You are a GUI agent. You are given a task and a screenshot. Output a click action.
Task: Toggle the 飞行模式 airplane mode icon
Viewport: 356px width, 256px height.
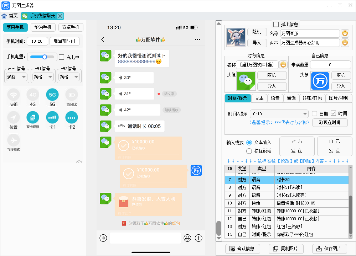[14, 140]
